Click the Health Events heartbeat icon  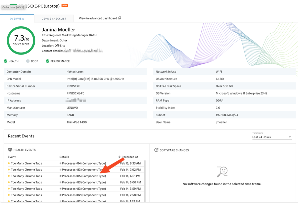tap(10, 150)
